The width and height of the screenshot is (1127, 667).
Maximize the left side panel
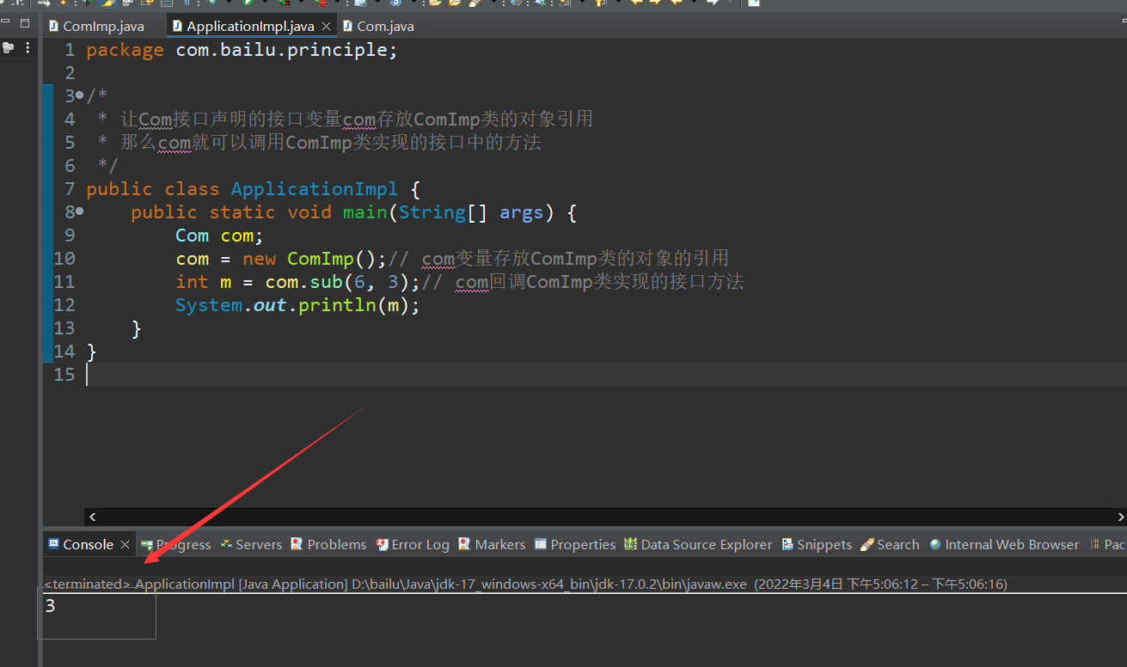tap(25, 23)
